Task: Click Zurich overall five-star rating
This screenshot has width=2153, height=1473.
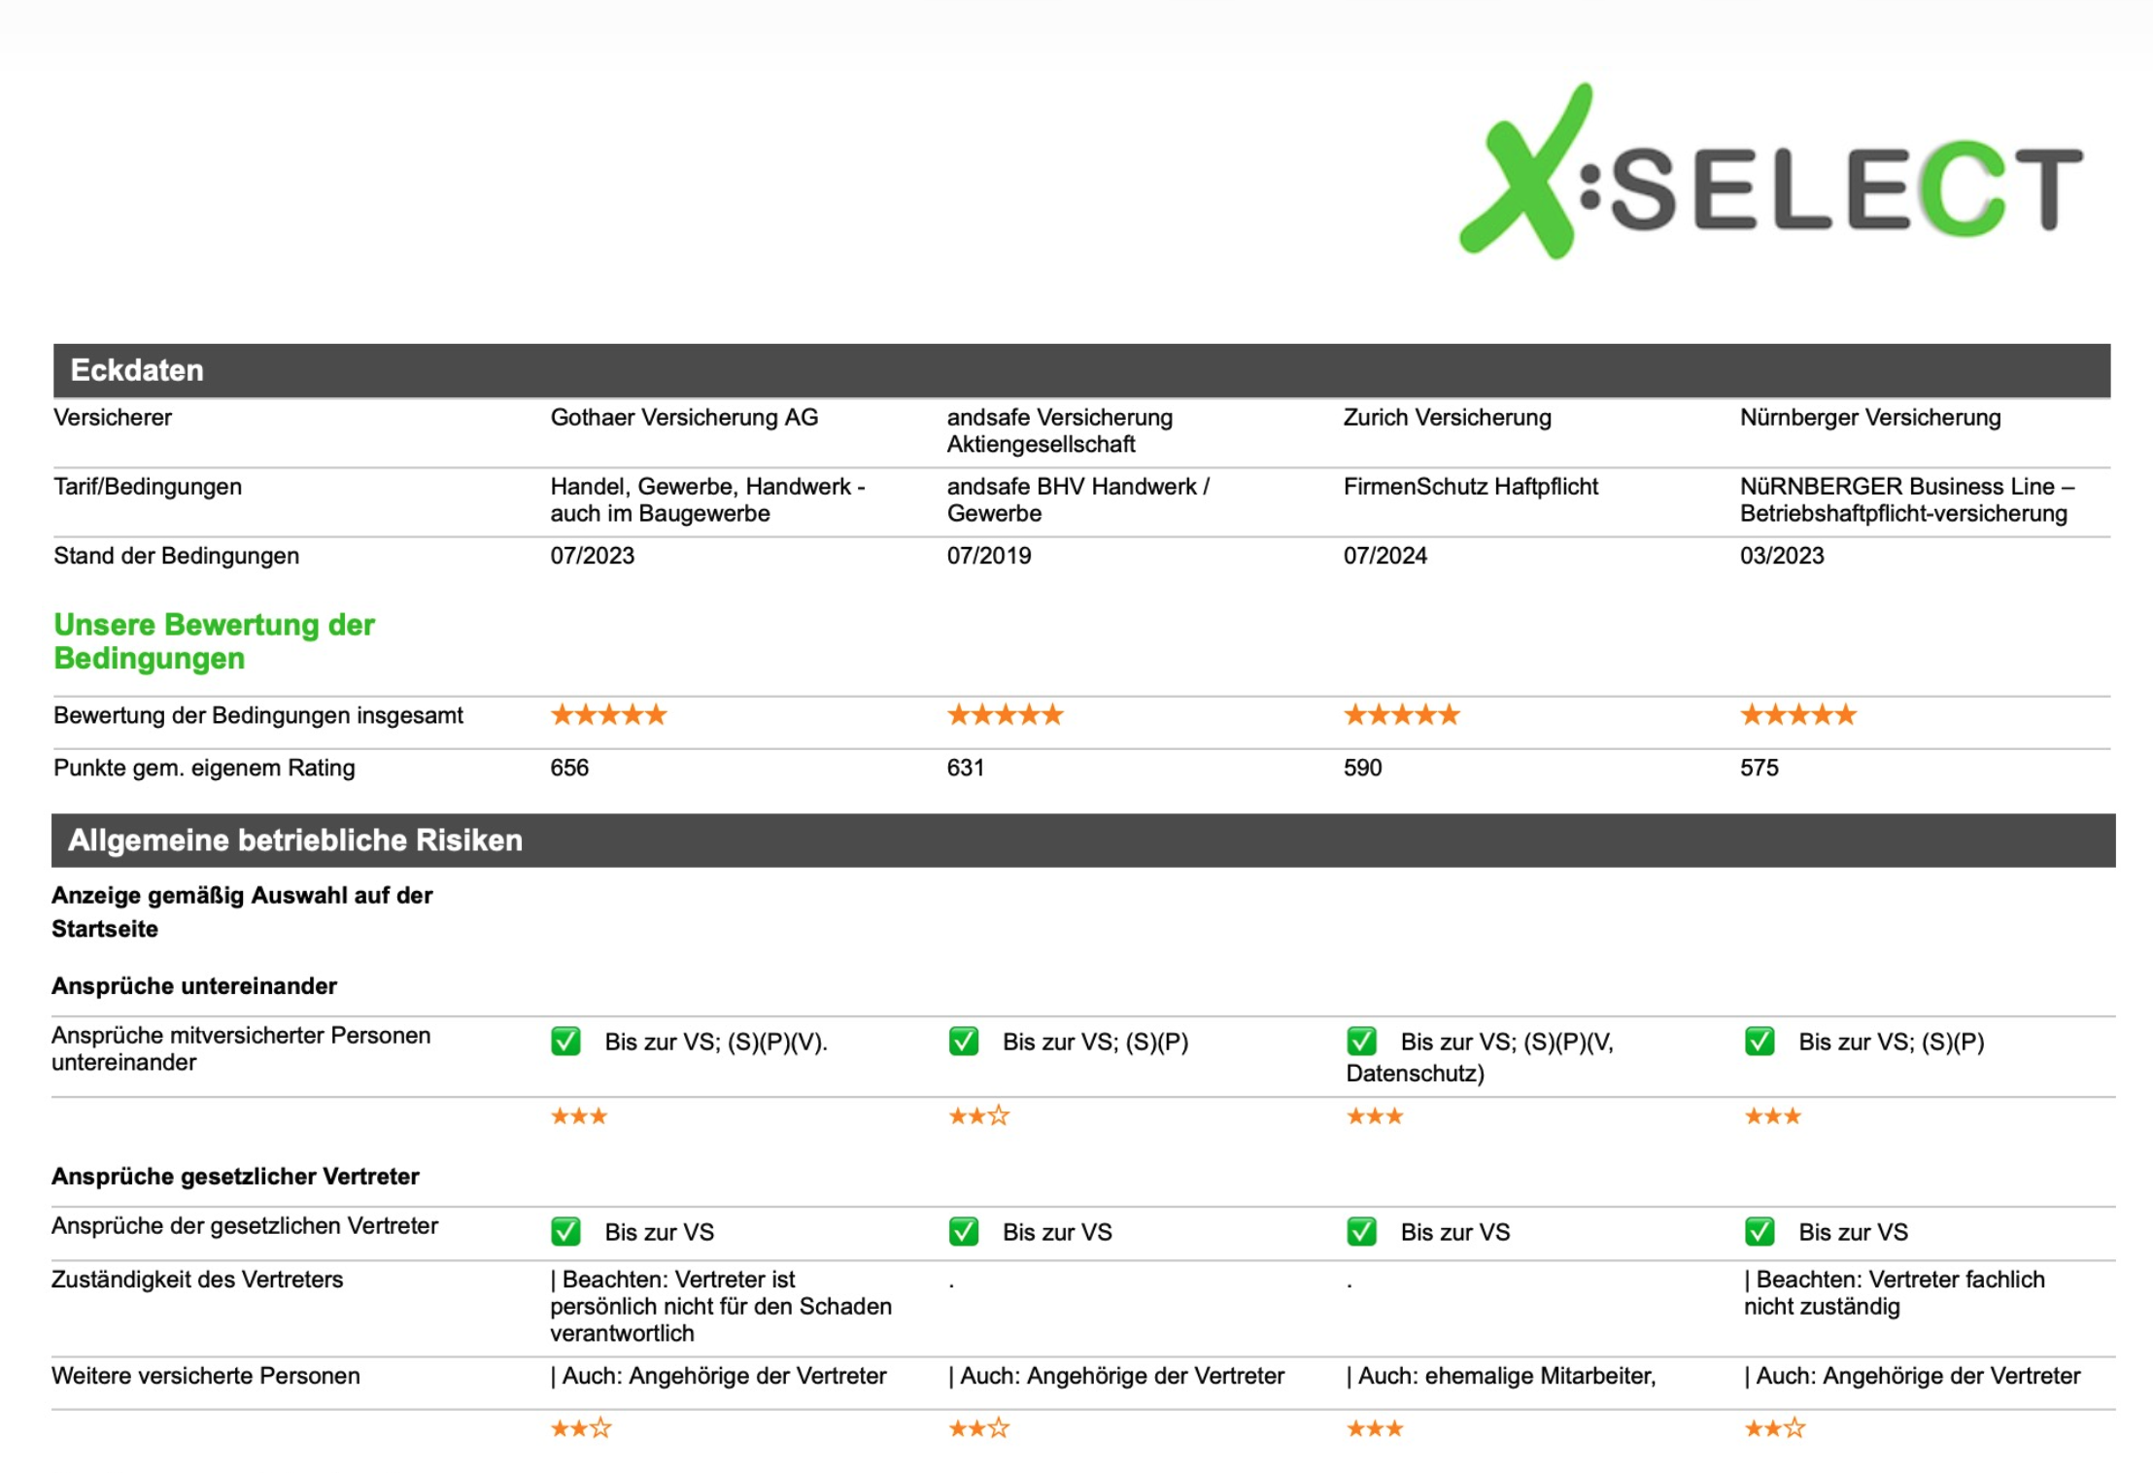Action: coord(1402,715)
